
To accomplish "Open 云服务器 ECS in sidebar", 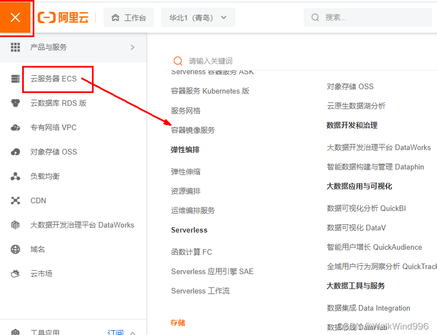I will pos(54,79).
